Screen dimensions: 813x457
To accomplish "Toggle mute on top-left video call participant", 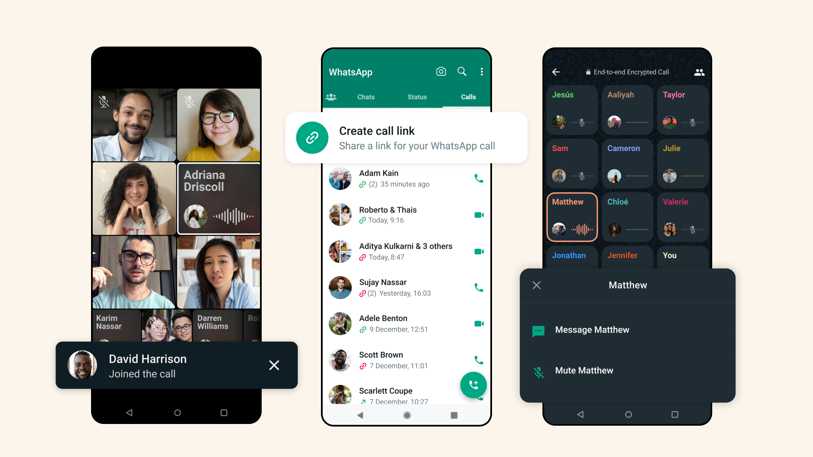I will (104, 101).
